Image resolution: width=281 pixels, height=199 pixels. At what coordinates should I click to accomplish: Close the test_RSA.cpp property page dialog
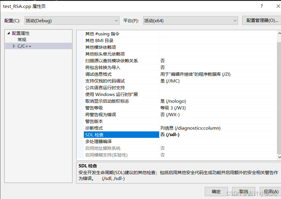(x=278, y=6)
